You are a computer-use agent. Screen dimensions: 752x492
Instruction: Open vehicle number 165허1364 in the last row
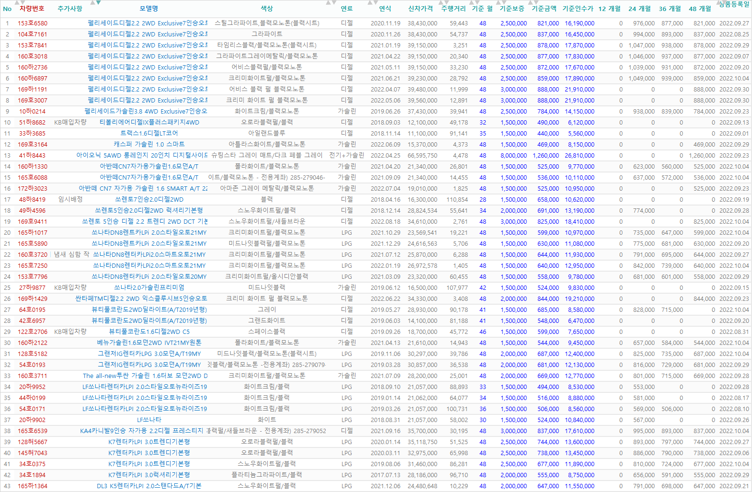click(x=33, y=486)
